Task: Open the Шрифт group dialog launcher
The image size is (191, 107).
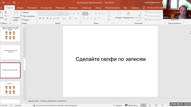Action: (x=80, y=23)
